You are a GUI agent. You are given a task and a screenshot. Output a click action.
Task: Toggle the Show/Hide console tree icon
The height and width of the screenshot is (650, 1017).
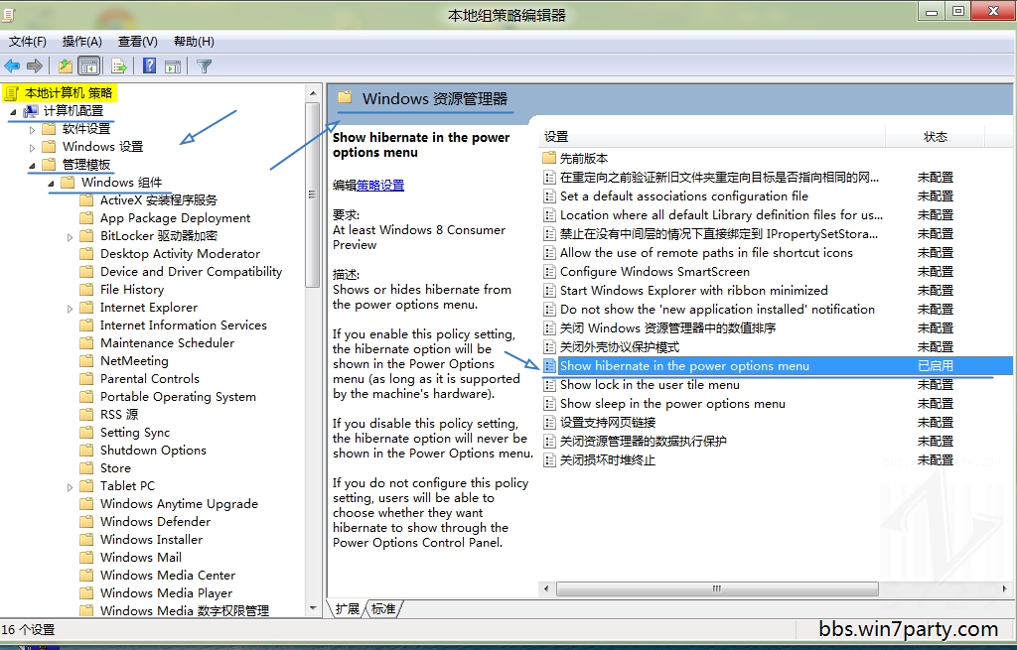click(x=88, y=65)
